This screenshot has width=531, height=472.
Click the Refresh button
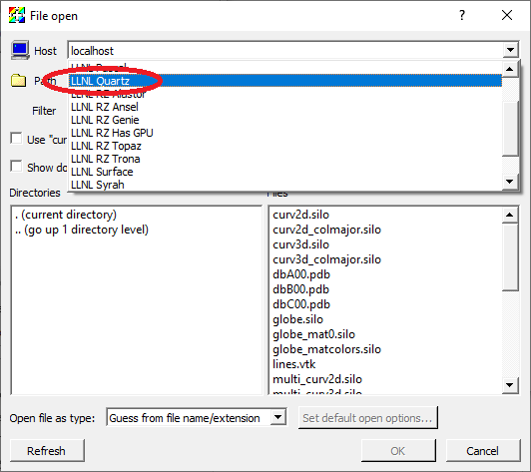pos(47,451)
